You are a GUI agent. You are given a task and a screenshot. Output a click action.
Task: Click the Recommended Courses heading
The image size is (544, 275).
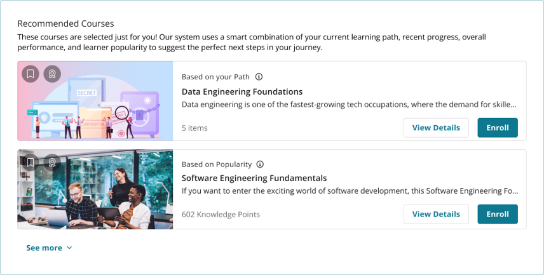(65, 23)
